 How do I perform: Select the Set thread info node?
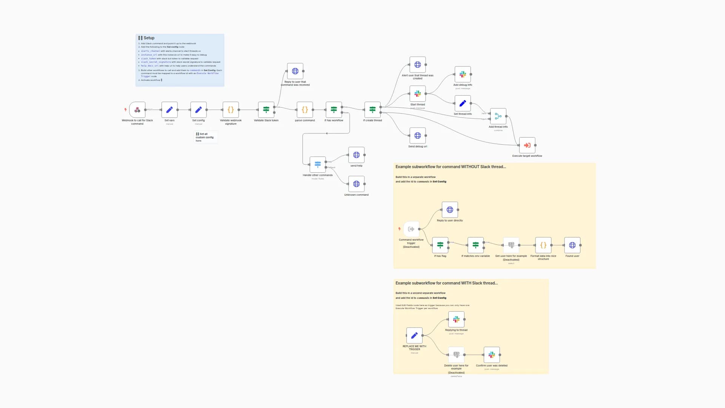coord(463,104)
